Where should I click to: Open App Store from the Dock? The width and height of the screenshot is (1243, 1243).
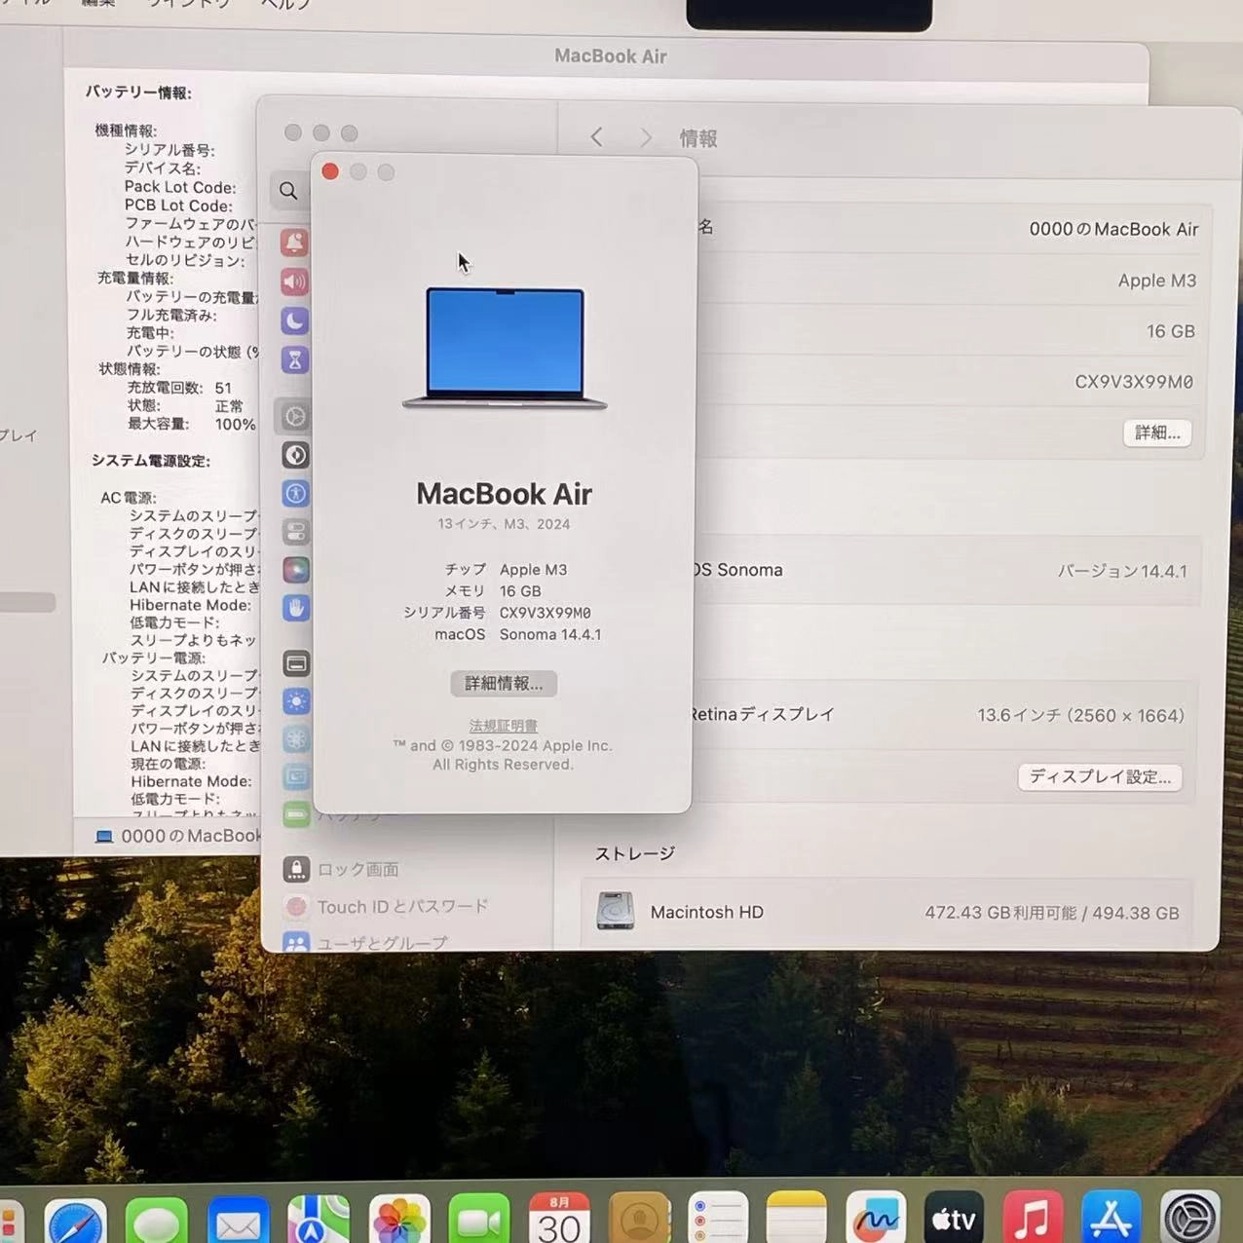coord(1111,1218)
